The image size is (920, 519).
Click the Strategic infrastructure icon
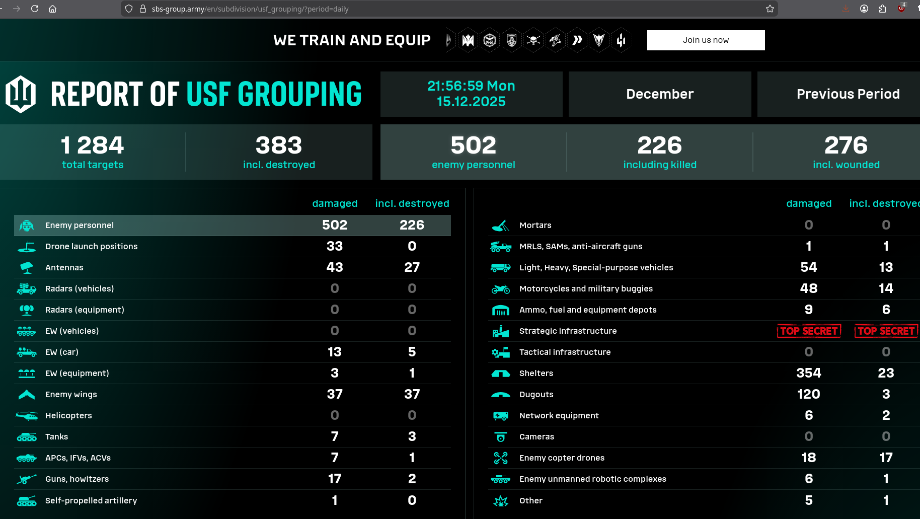point(501,331)
